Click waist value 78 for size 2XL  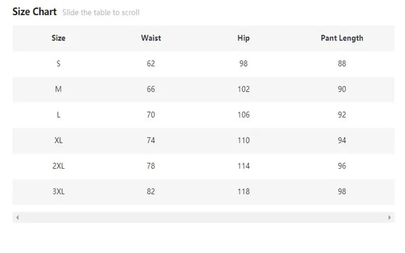pos(151,166)
